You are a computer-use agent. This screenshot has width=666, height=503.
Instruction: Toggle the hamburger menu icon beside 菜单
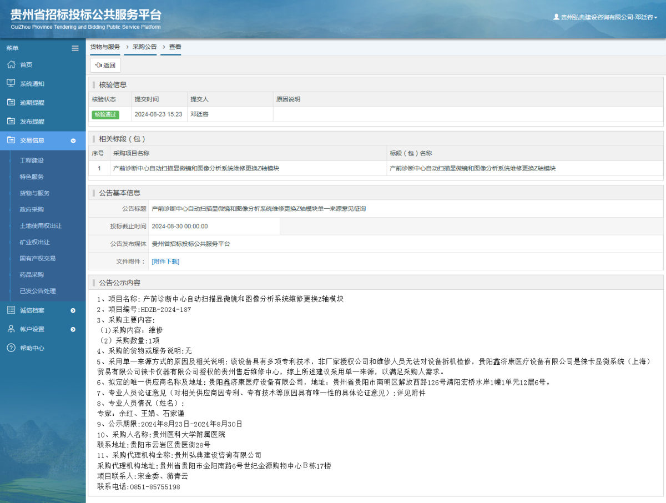pos(75,48)
